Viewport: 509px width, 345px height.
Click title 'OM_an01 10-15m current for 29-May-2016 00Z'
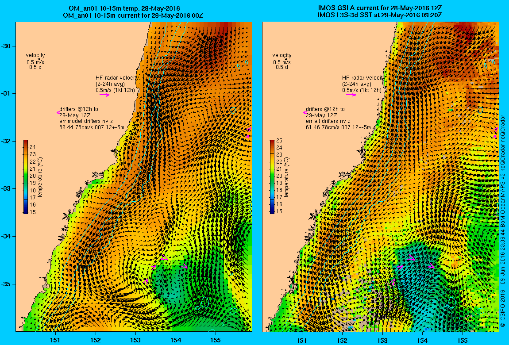[133, 15]
